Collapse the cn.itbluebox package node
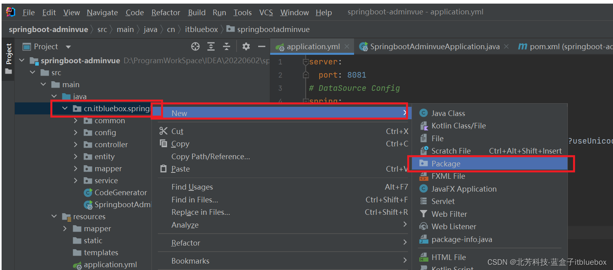613x270 pixels. pos(65,108)
